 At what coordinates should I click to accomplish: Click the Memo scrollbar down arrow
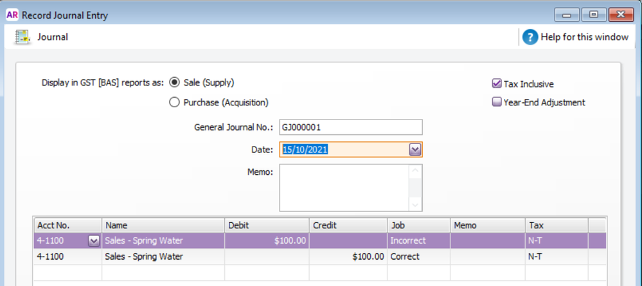coord(415,204)
